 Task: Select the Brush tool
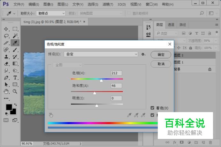(15, 50)
